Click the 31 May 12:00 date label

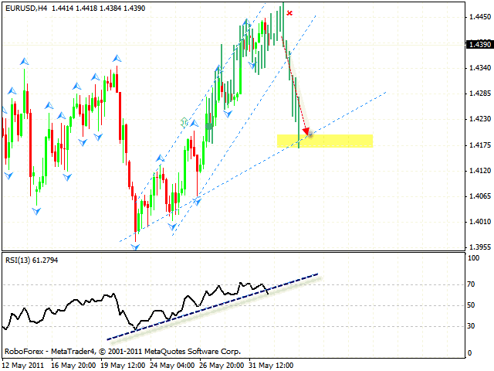(271, 366)
